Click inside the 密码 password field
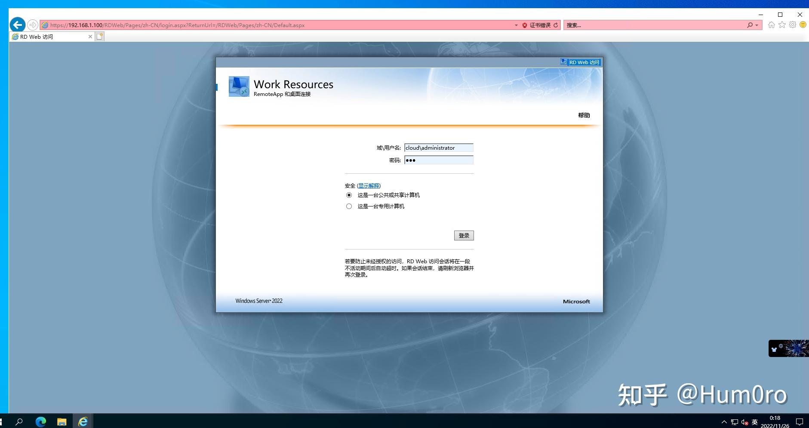Viewport: 809px width, 428px height. [438, 160]
